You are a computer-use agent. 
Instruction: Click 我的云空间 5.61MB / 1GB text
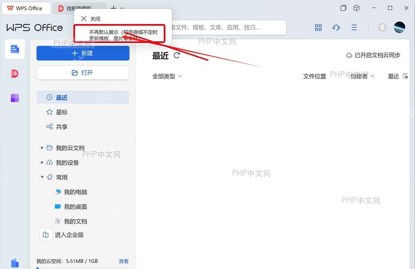pyautogui.click(x=67, y=262)
